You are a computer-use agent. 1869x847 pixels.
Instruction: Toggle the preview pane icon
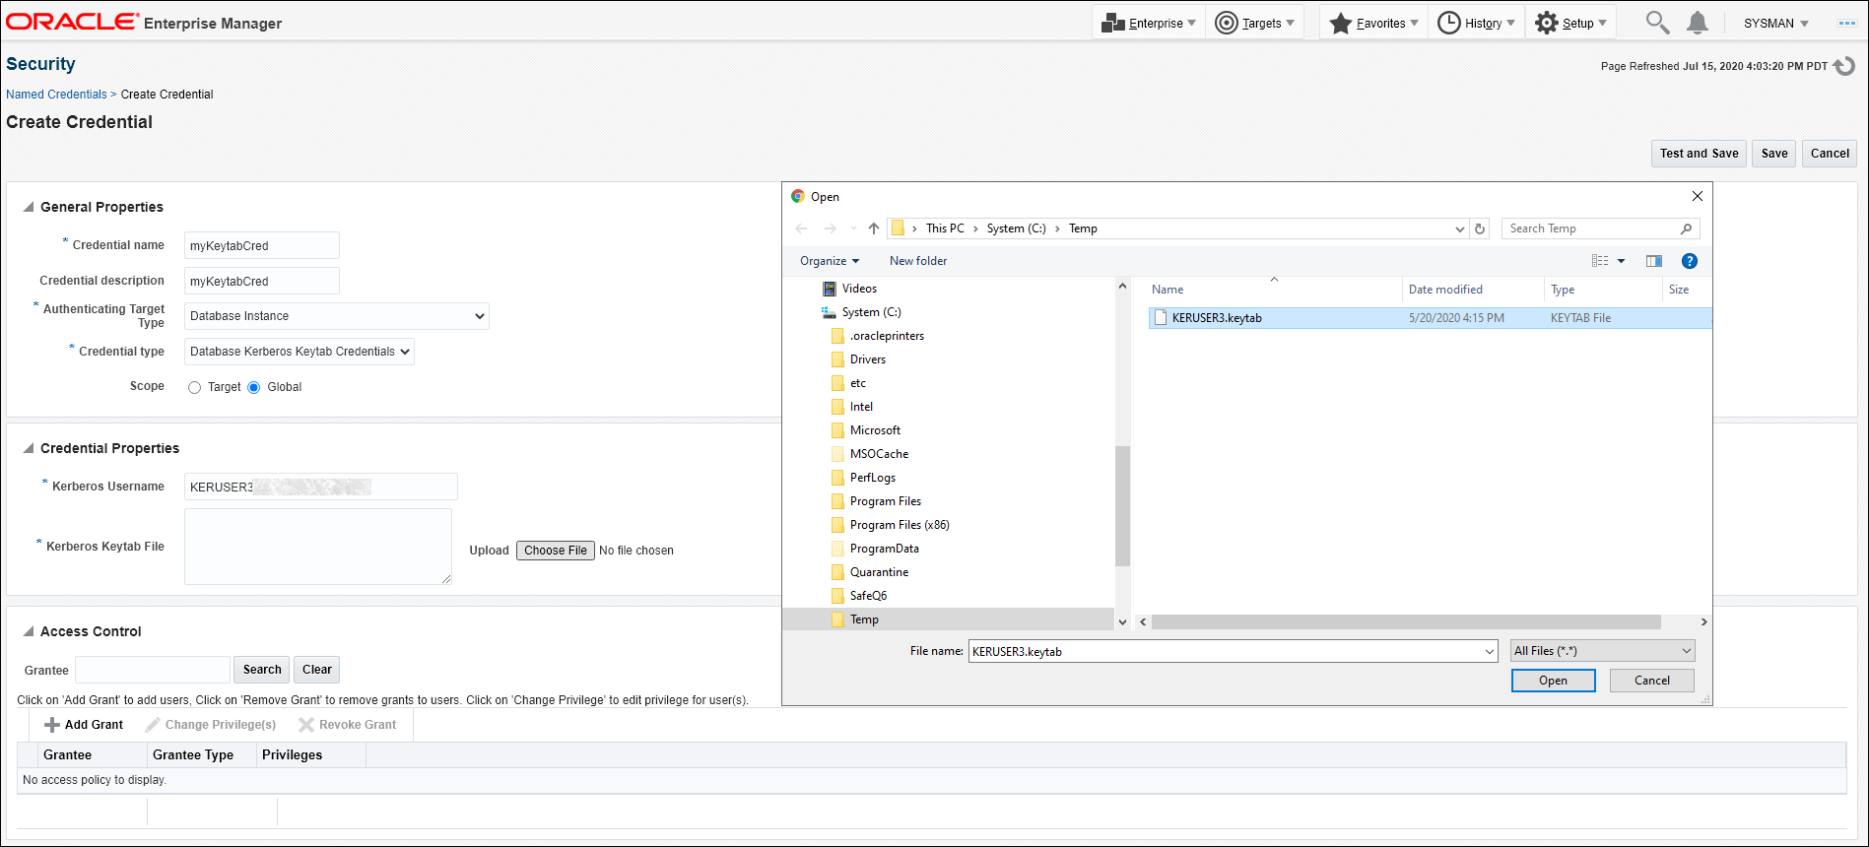(1654, 261)
